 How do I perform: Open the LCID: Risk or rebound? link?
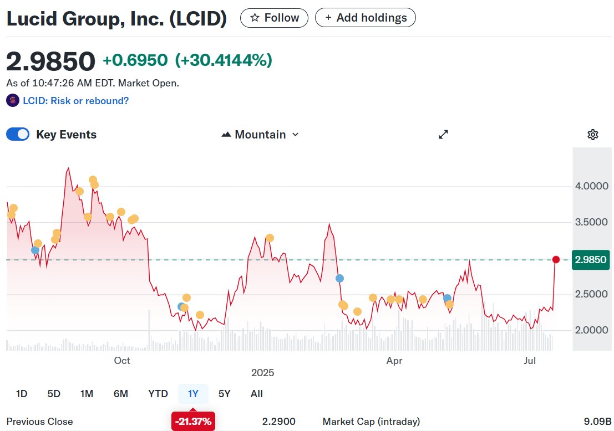(75, 101)
